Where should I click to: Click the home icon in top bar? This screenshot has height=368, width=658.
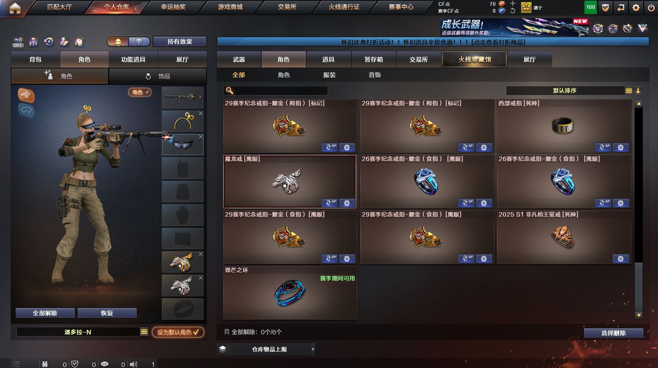click(x=15, y=8)
